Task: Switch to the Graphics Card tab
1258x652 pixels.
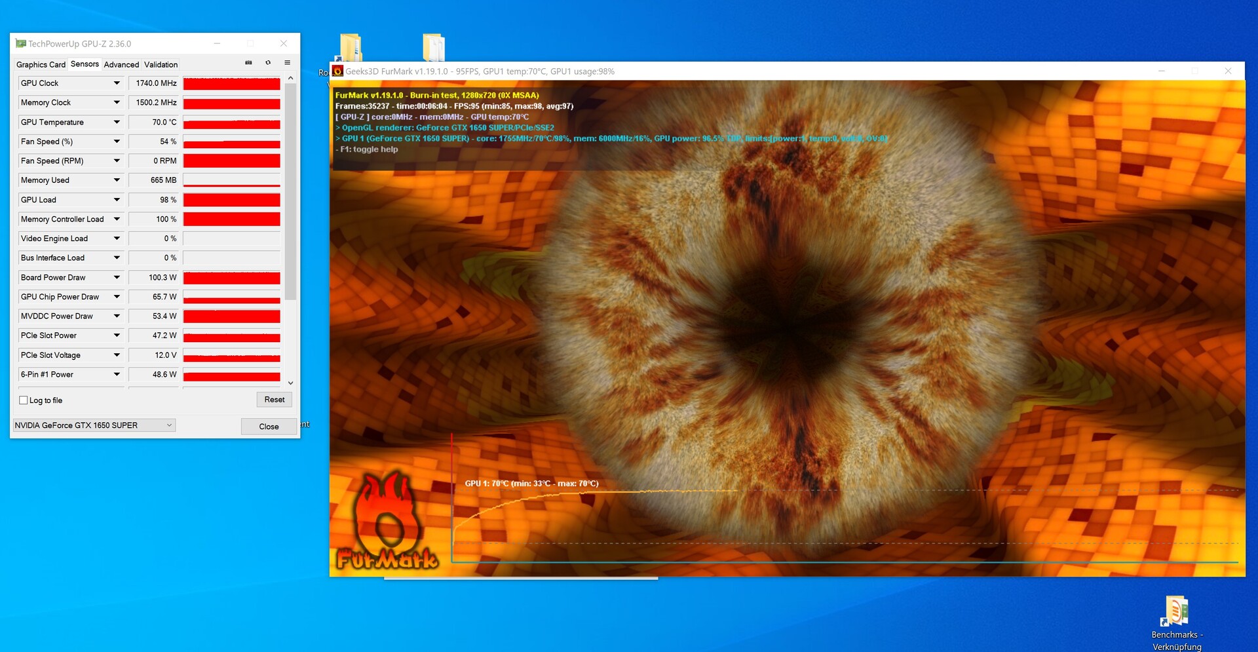Action: click(x=41, y=64)
